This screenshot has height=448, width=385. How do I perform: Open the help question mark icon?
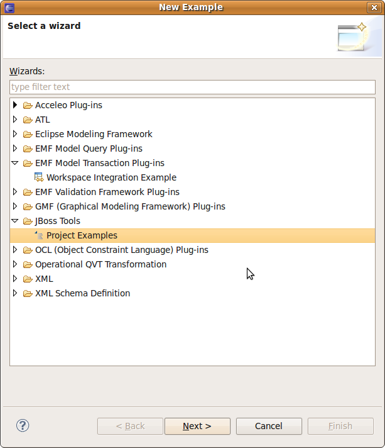(23, 425)
